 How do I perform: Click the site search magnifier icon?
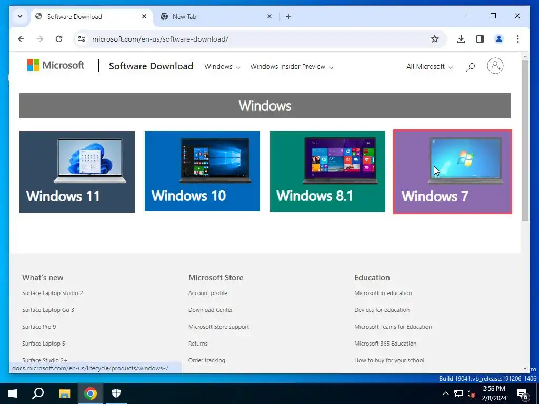(471, 67)
